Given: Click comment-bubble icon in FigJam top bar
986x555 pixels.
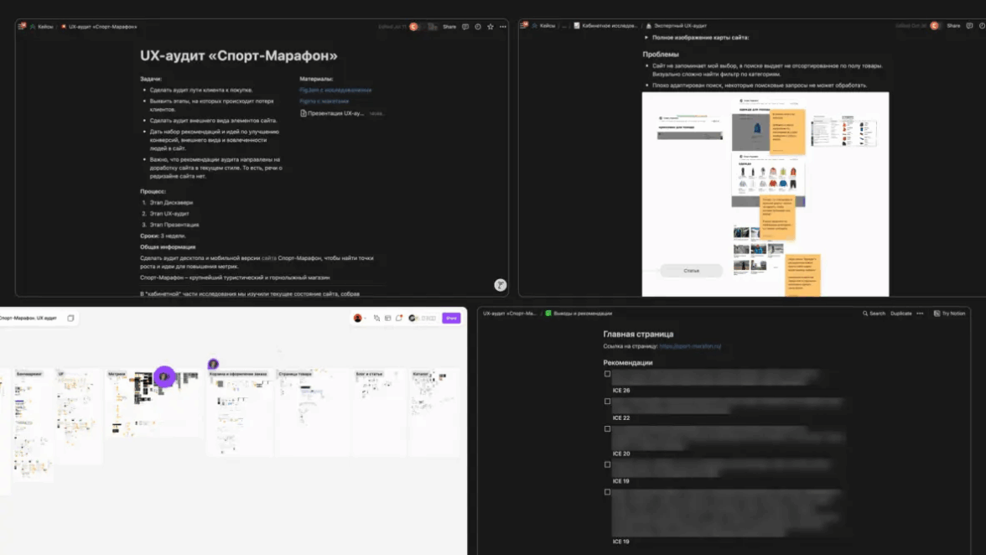Looking at the screenshot, I should click(399, 318).
